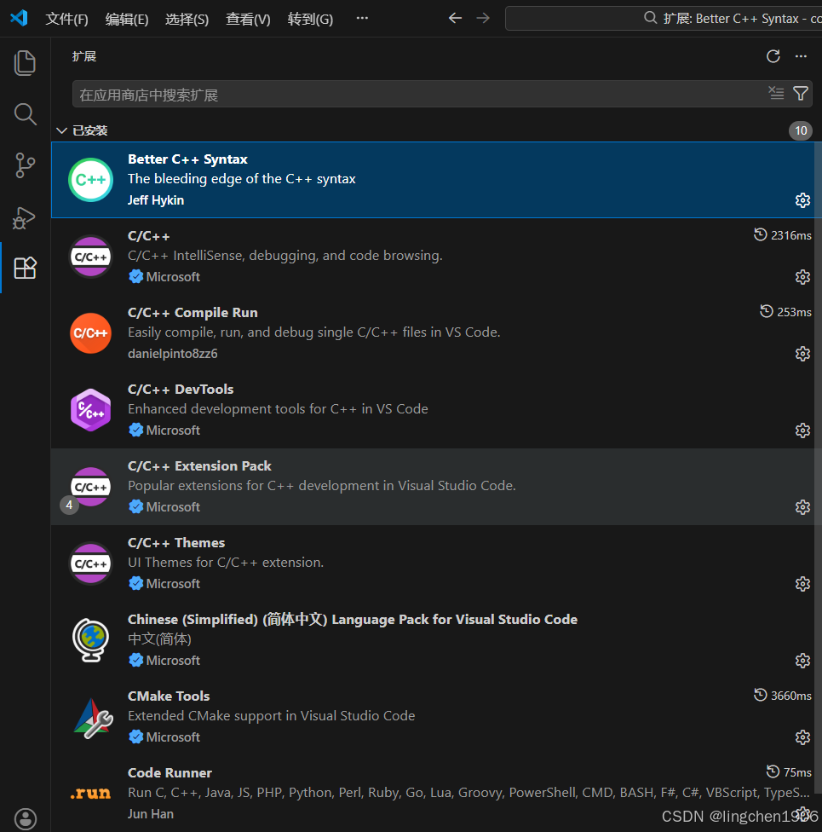Navigate back with the left arrow
822x832 pixels.
coord(455,18)
